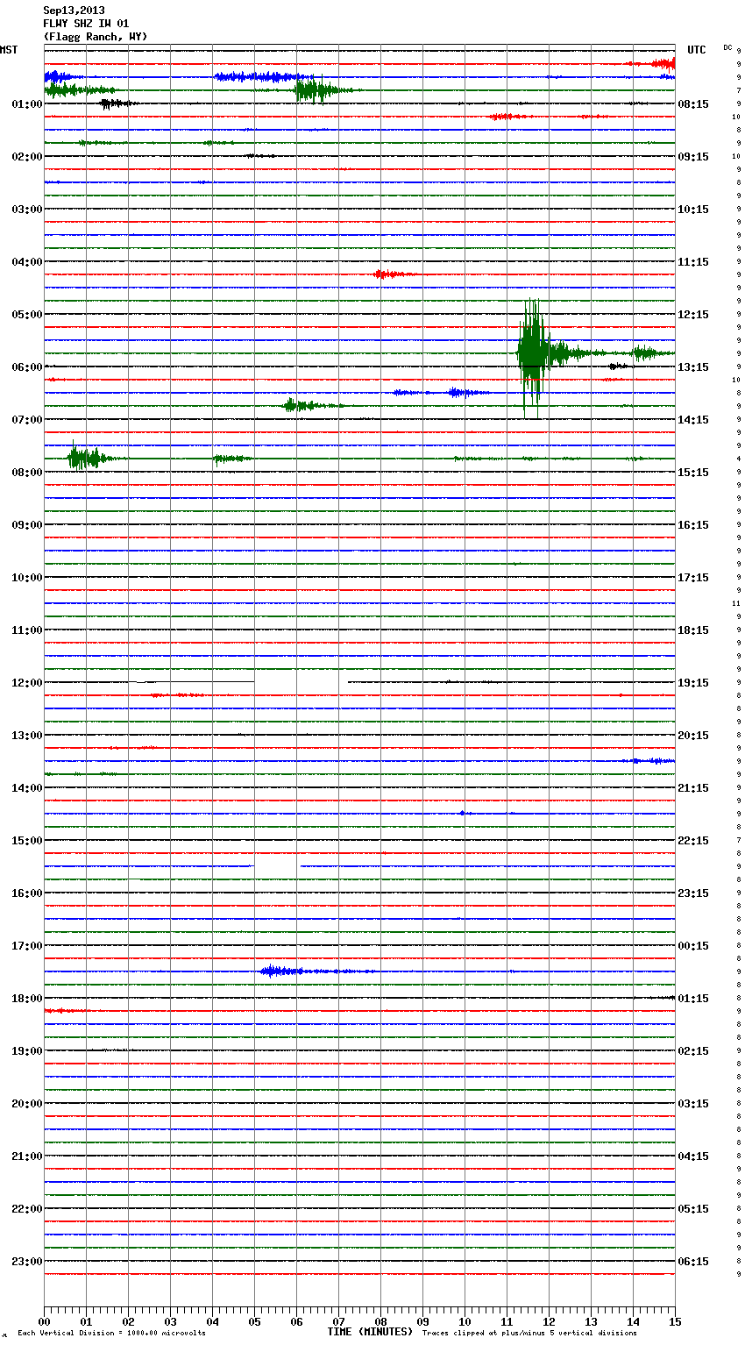Select the 22:00 MST time label
Viewport: 745px width, 1345px height.
[27, 1209]
